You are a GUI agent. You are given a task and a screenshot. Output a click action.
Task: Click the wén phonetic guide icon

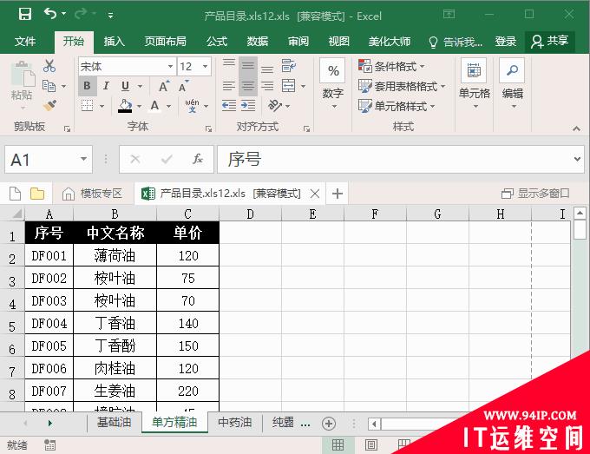point(193,106)
